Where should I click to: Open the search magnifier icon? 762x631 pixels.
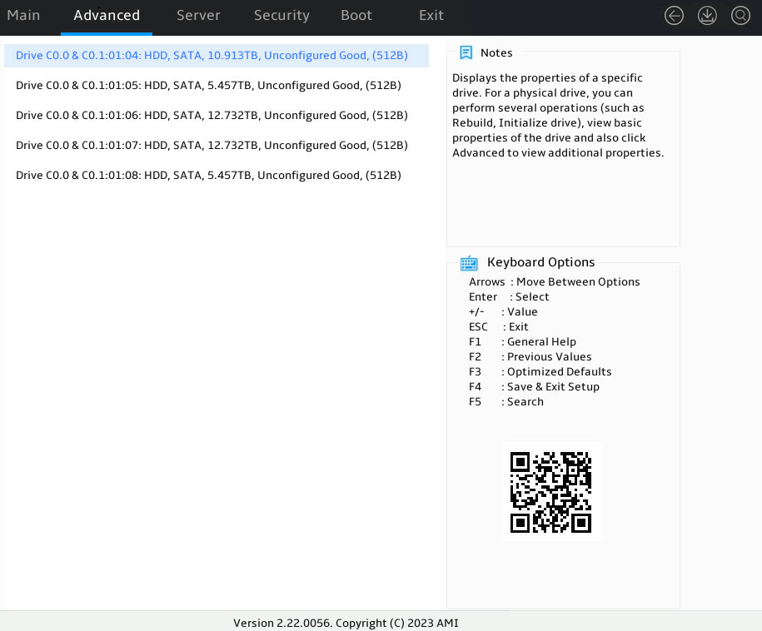tap(740, 16)
